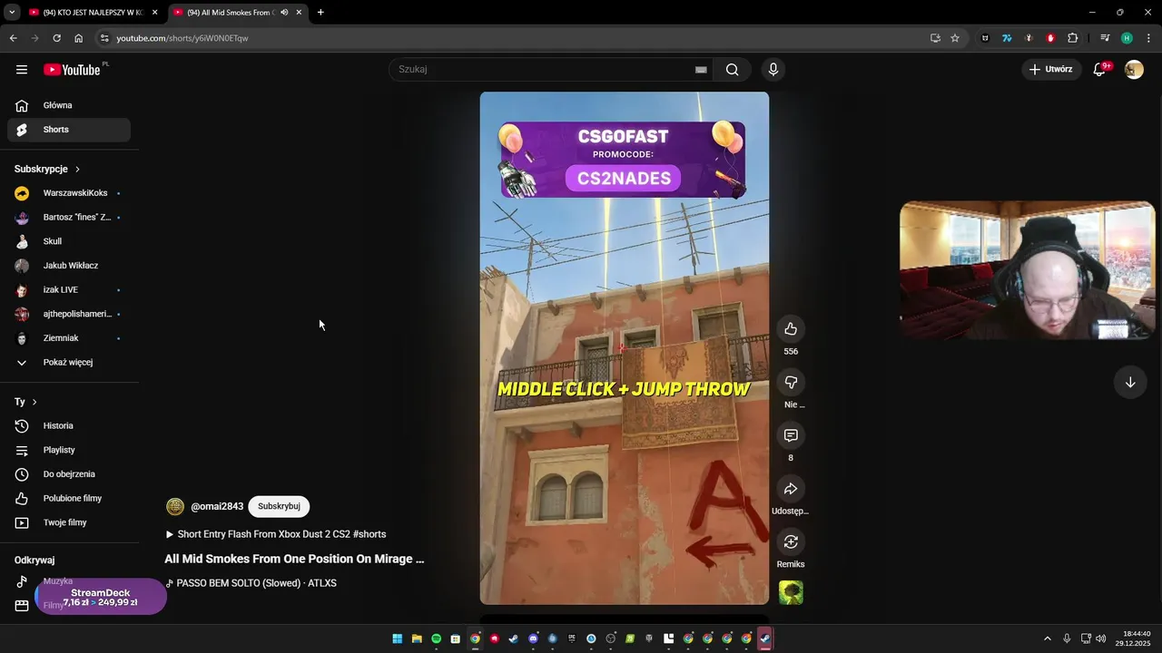Click the install app icon in address bar
The height and width of the screenshot is (653, 1162).
point(935,38)
